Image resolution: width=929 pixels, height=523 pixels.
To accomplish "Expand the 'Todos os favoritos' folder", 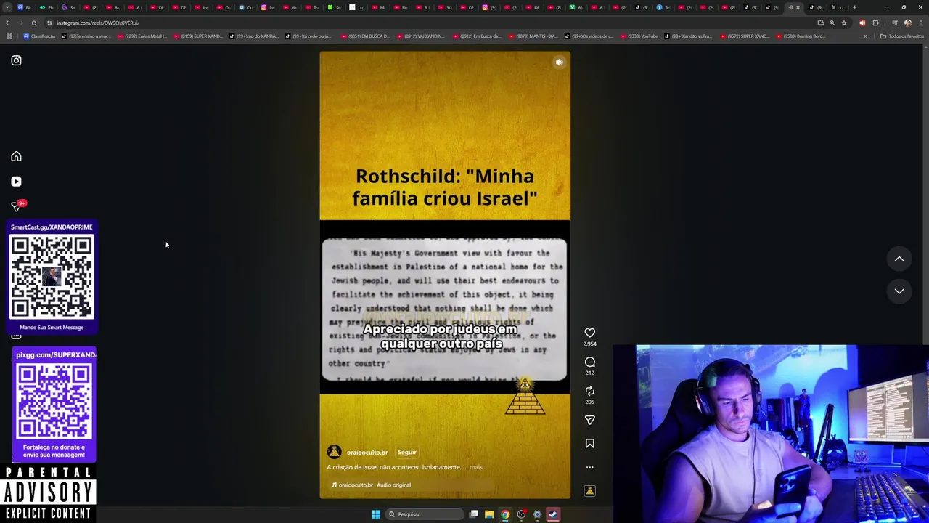I will pyautogui.click(x=902, y=36).
